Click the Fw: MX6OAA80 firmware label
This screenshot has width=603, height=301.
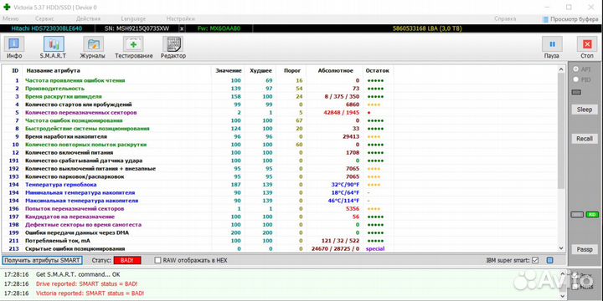pyautogui.click(x=219, y=28)
